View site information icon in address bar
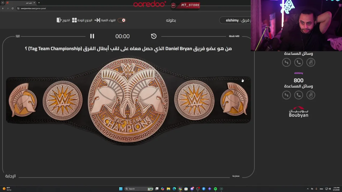 (18, 8)
